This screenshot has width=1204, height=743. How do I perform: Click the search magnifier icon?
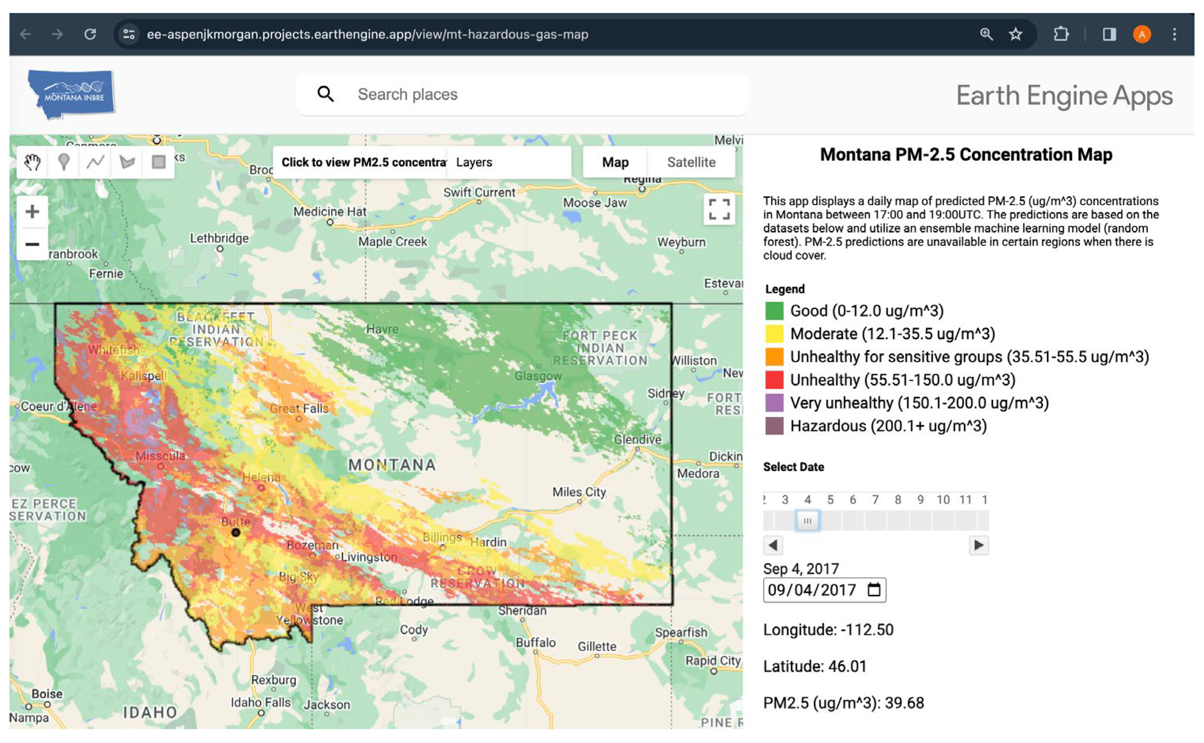pos(327,94)
